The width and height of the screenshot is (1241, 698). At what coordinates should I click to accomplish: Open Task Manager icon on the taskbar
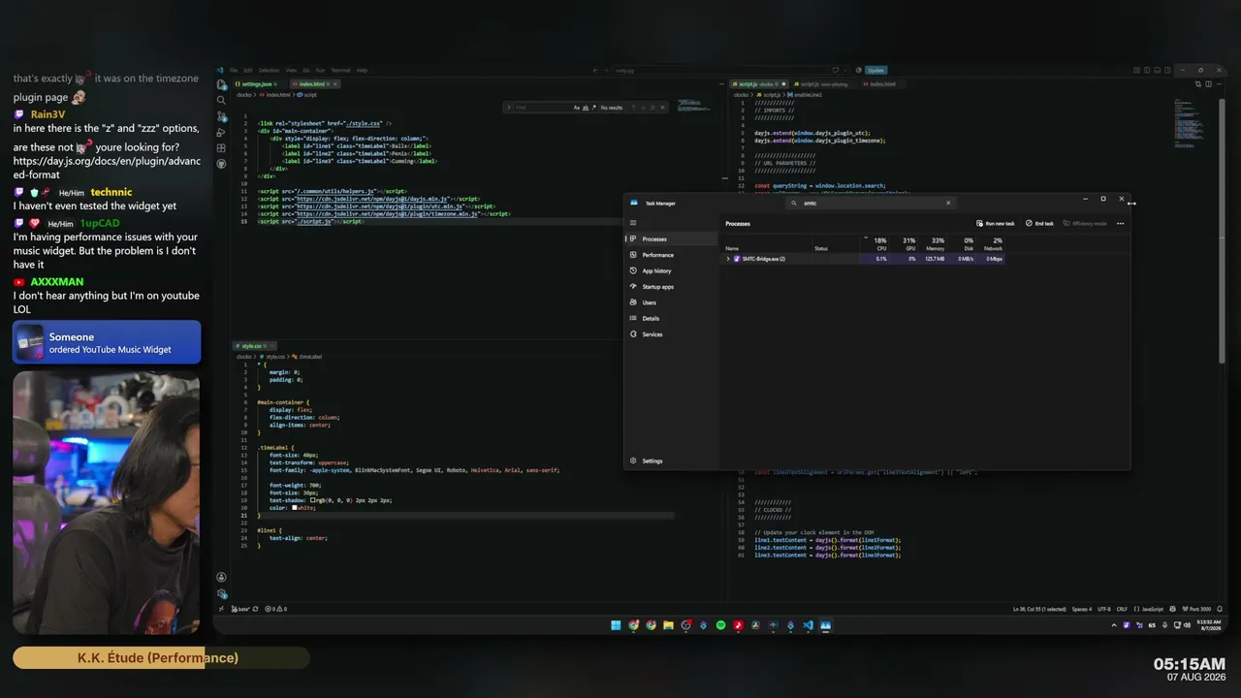tap(825, 625)
